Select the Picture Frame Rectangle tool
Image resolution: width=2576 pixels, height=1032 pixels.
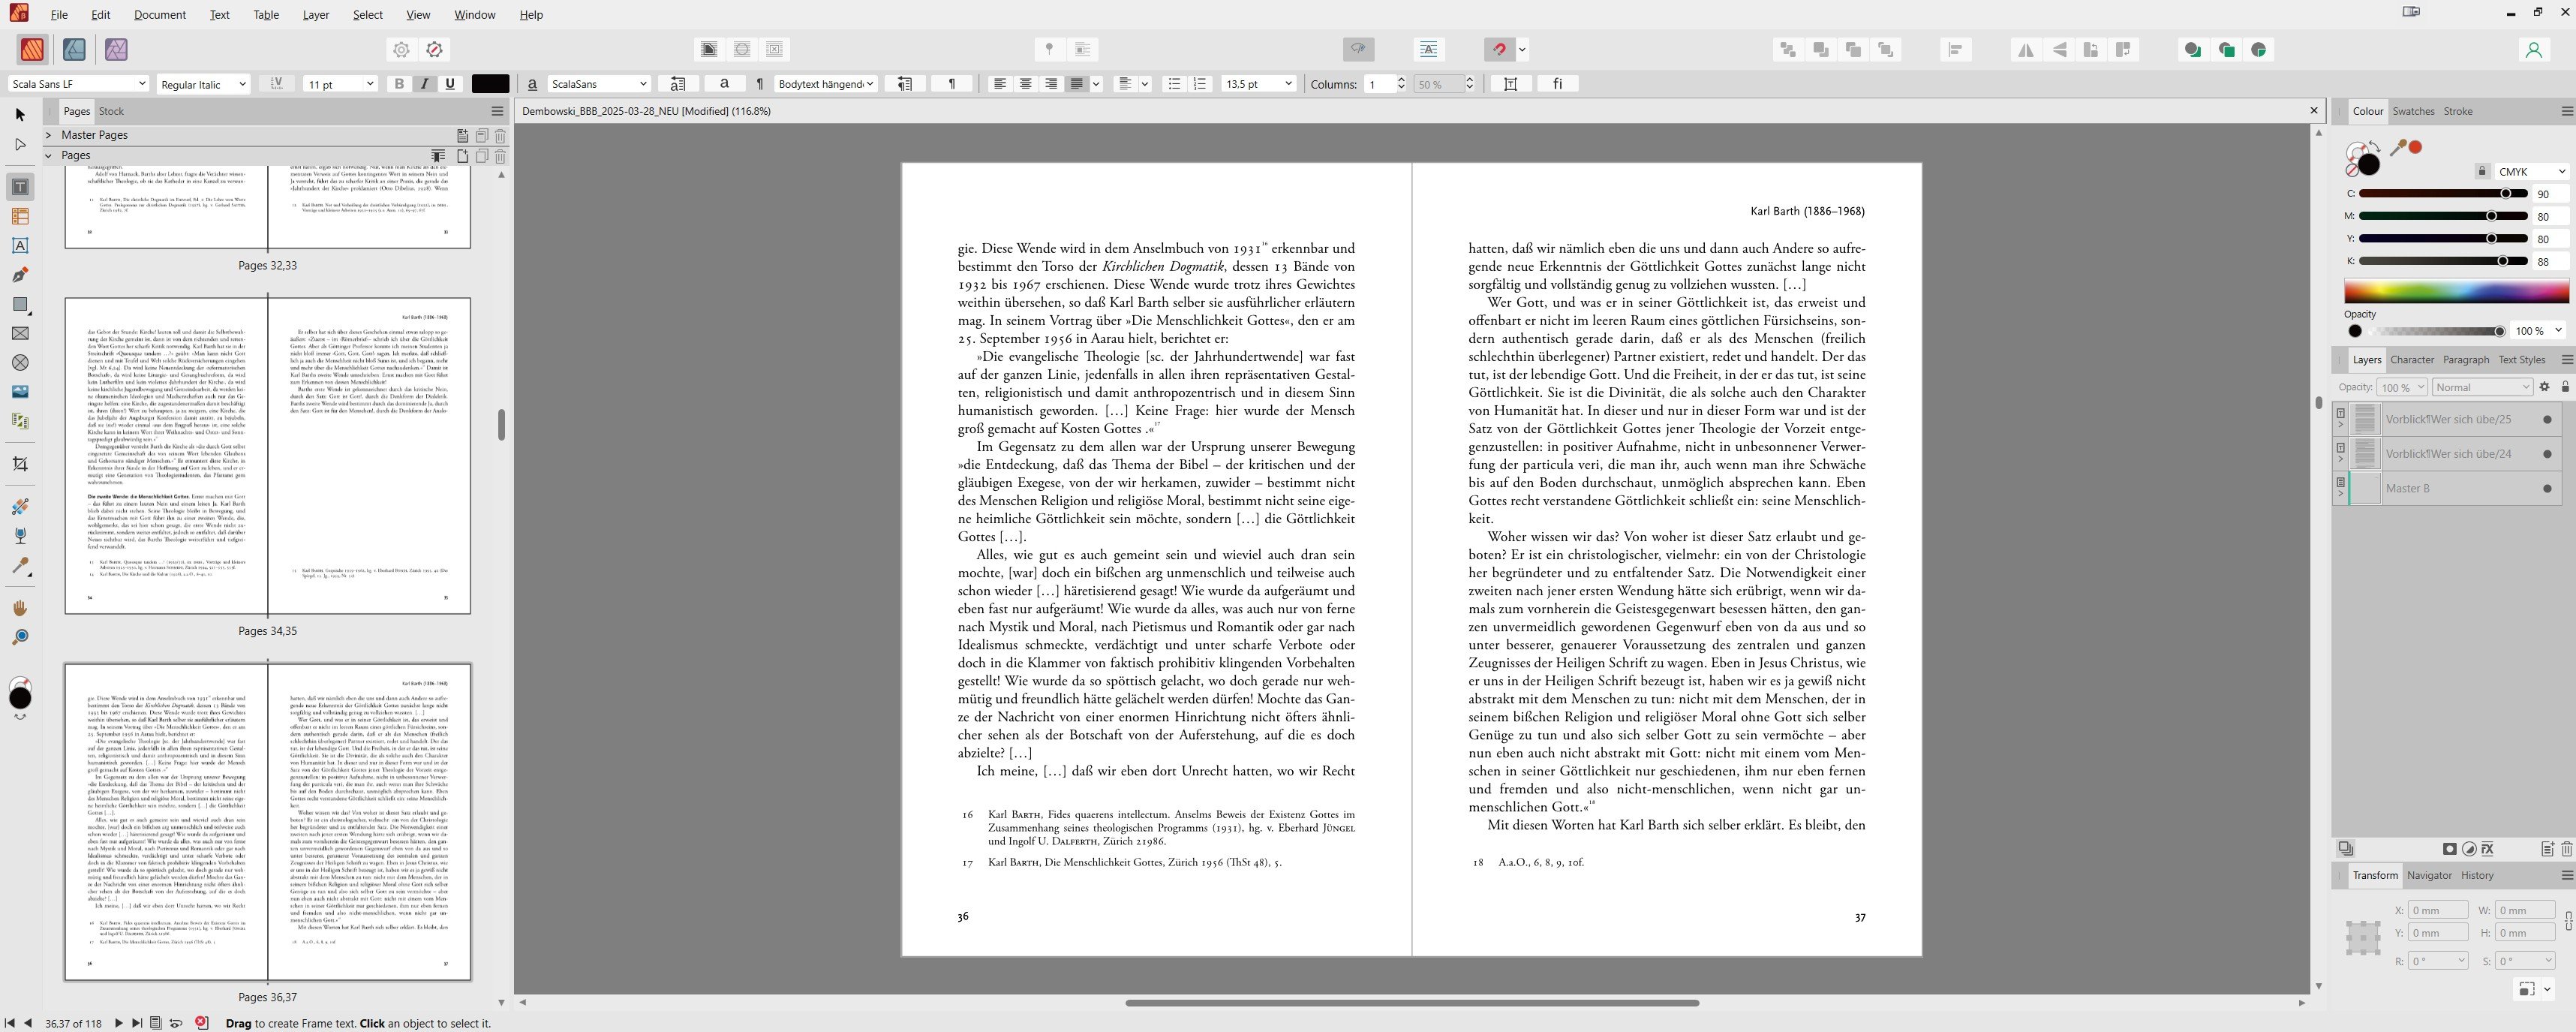click(20, 333)
